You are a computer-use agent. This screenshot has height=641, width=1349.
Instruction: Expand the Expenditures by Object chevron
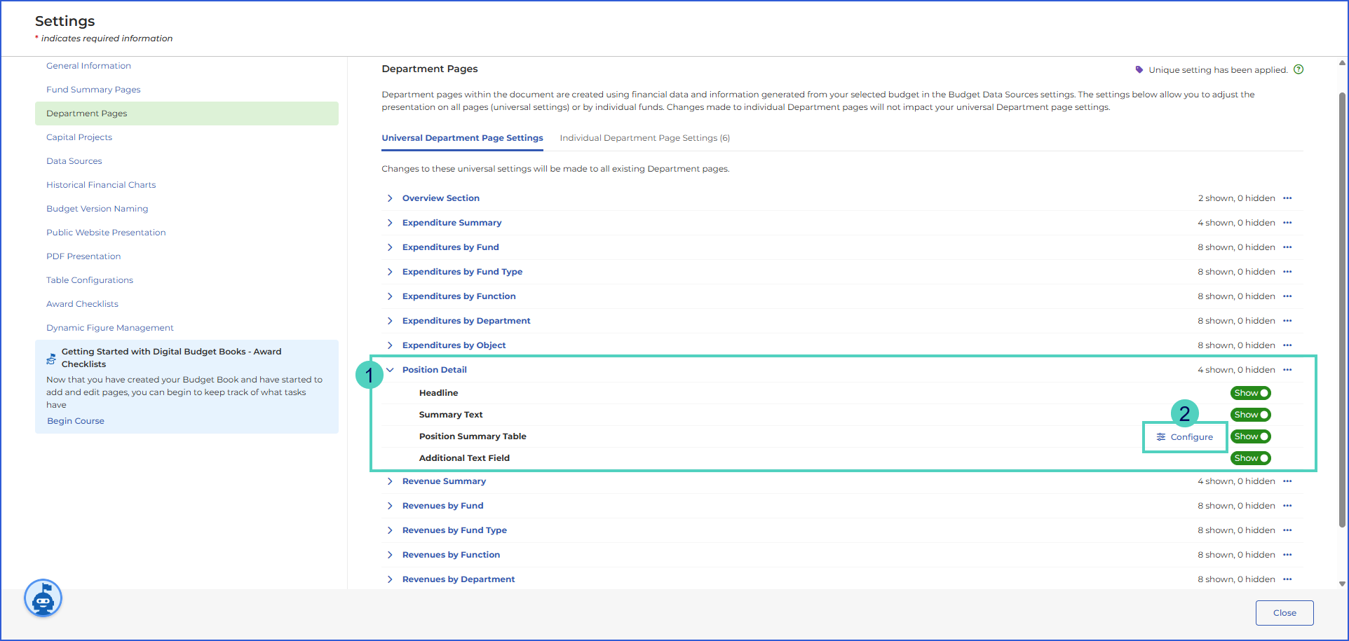click(390, 345)
